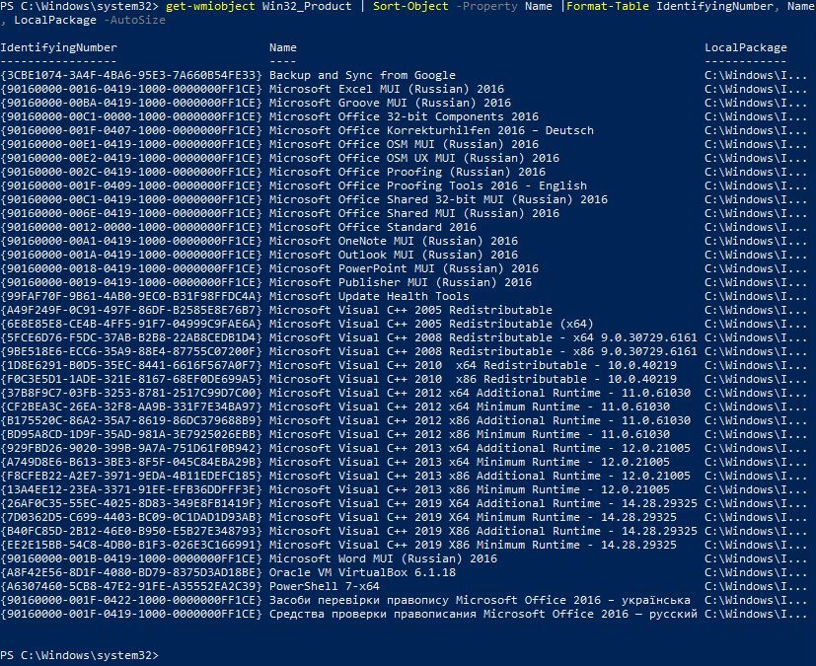Click the bottom 'PS C:\Windows\system32>' prompt
The height and width of the screenshot is (666, 816).
pyautogui.click(x=79, y=655)
